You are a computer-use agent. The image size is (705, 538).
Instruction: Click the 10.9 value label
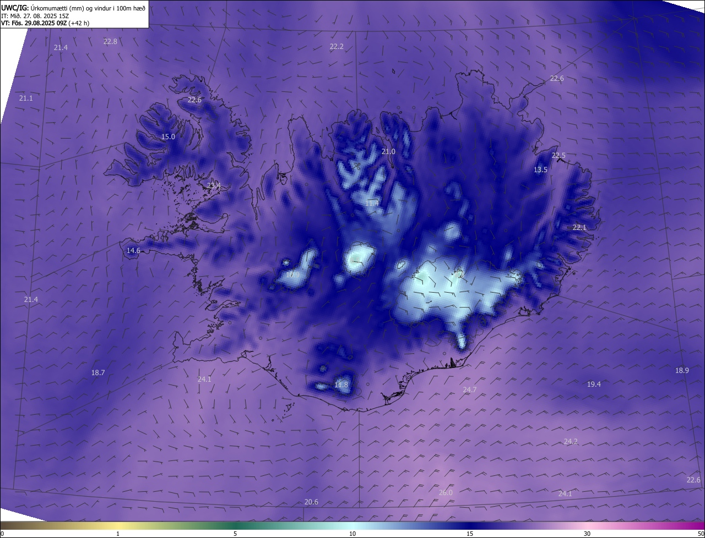[x=292, y=274]
